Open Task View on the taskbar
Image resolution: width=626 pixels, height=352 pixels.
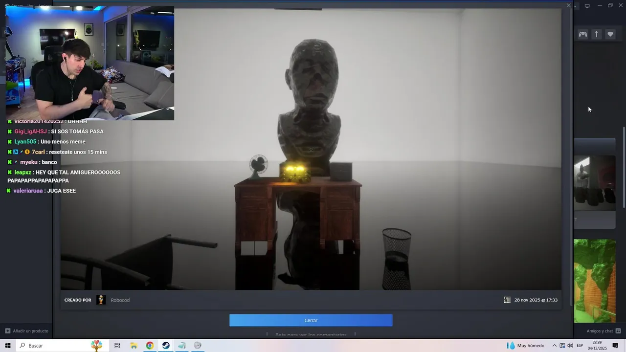(x=117, y=346)
